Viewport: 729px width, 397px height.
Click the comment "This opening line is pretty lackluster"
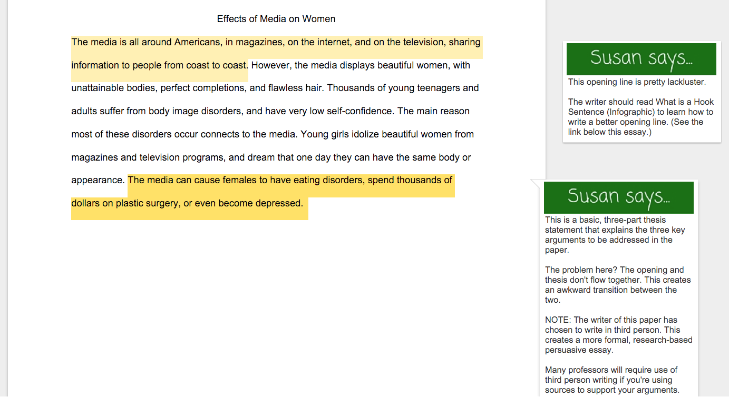coord(637,82)
